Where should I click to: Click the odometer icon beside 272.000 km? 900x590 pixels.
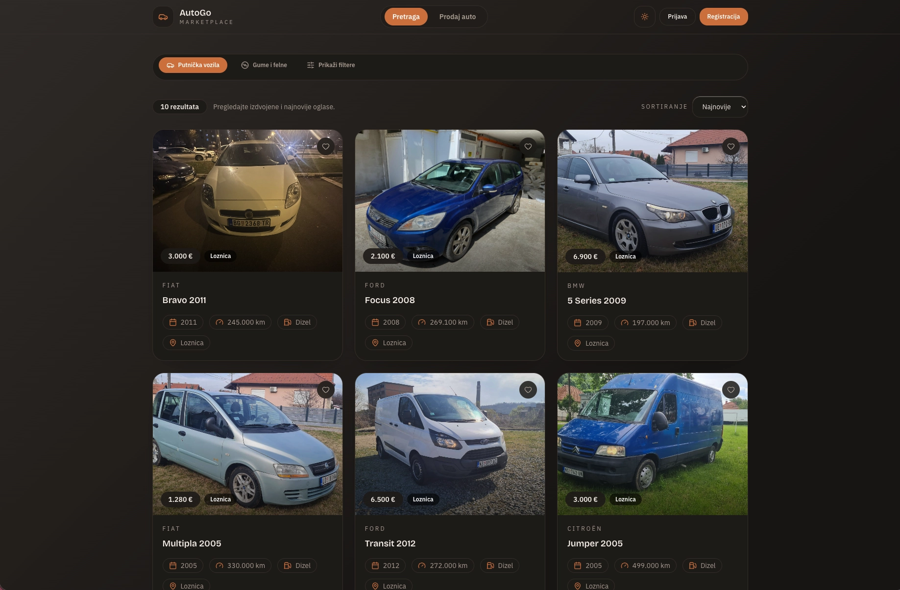coord(422,566)
